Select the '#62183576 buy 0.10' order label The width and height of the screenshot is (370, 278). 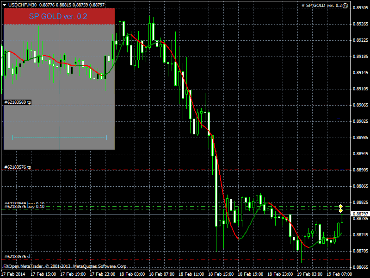pyautogui.click(x=25, y=207)
